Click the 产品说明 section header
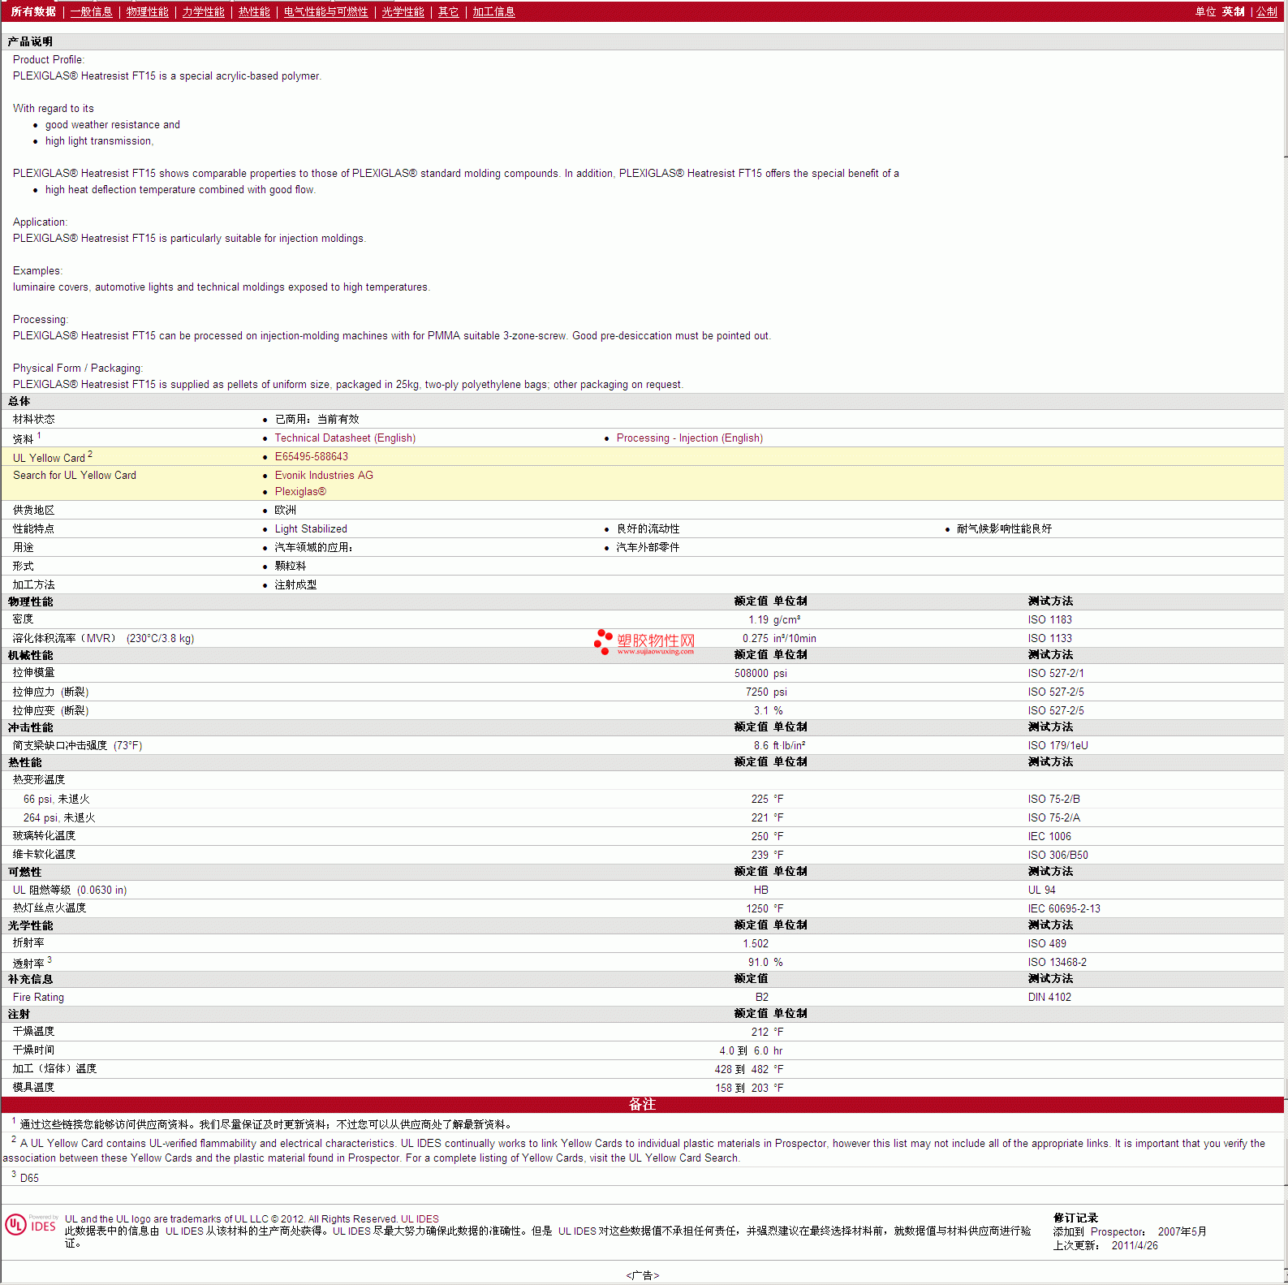The image size is (1288, 1285). [30, 41]
